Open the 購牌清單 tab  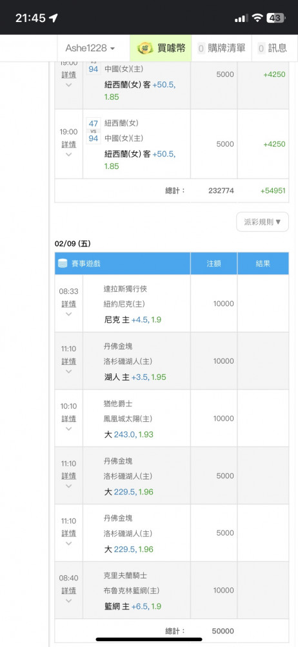point(221,49)
